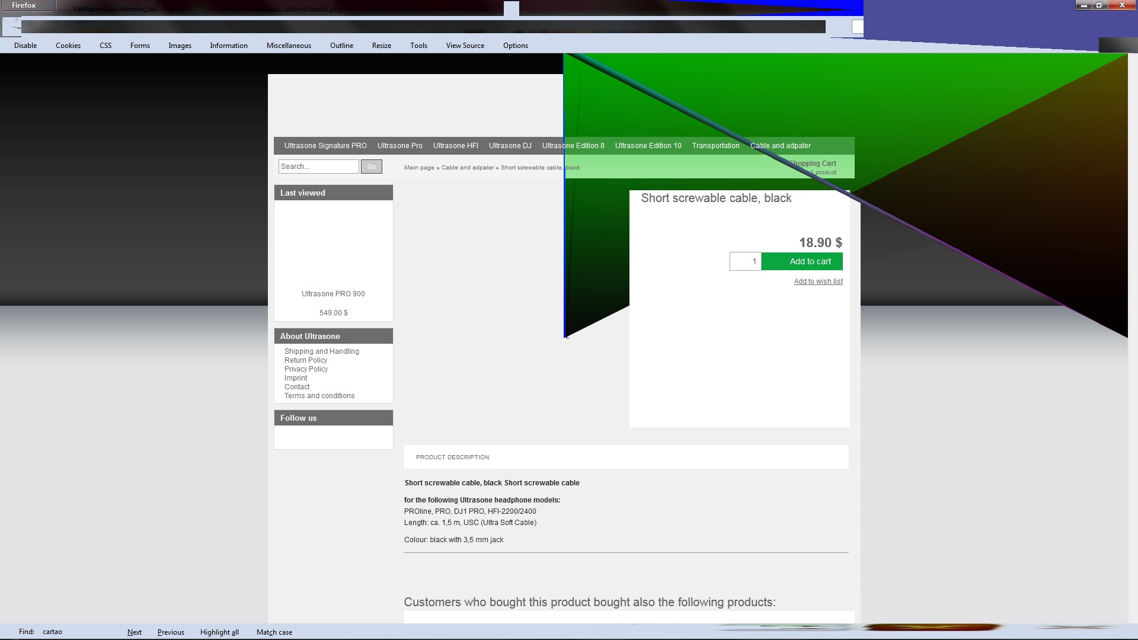Open Return Policy page
This screenshot has width=1138, height=640.
pos(306,360)
